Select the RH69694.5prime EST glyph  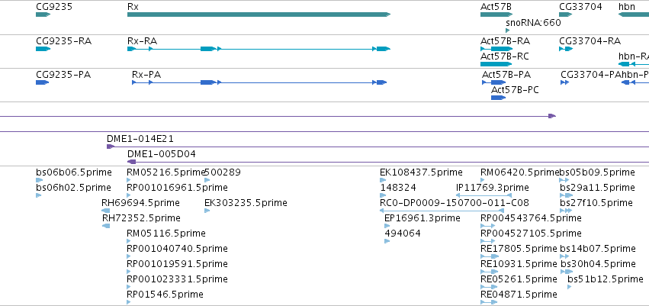[x=106, y=211]
